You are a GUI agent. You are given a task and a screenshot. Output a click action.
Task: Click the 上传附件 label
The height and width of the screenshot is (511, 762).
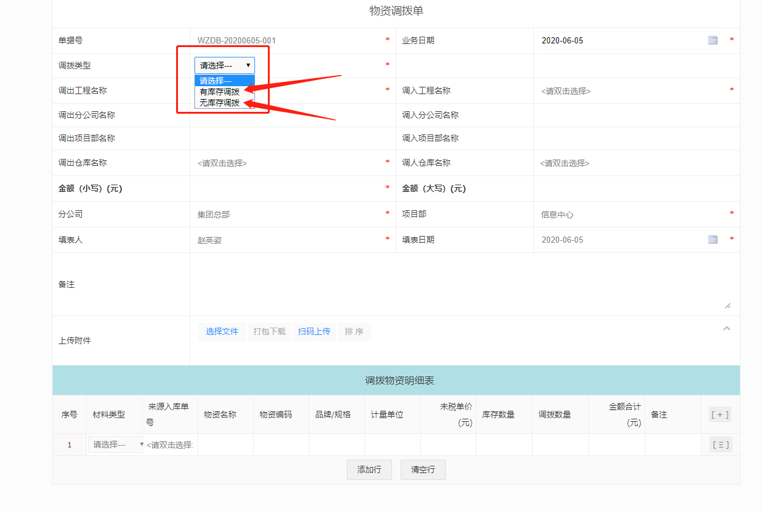tap(75, 340)
